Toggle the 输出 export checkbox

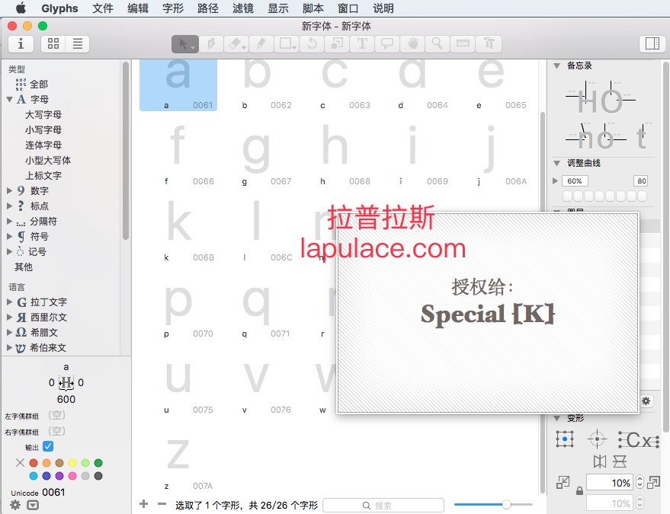pyautogui.click(x=48, y=446)
